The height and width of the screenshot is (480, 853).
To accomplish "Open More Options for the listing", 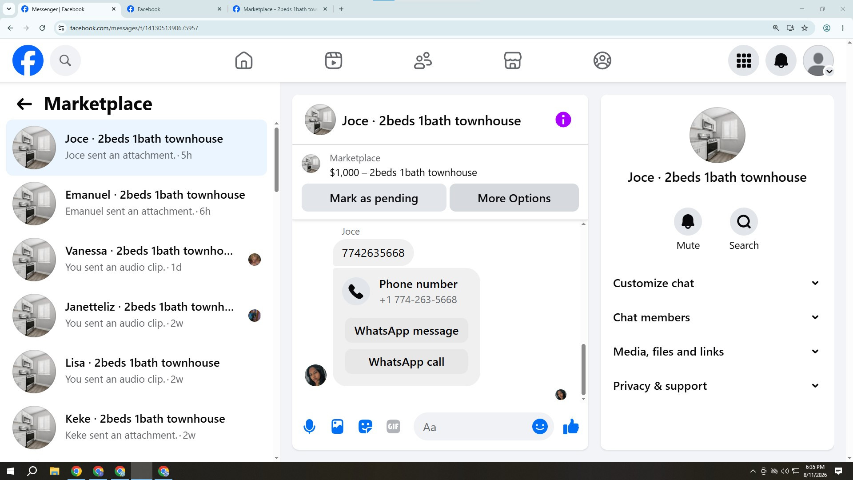I will point(514,198).
